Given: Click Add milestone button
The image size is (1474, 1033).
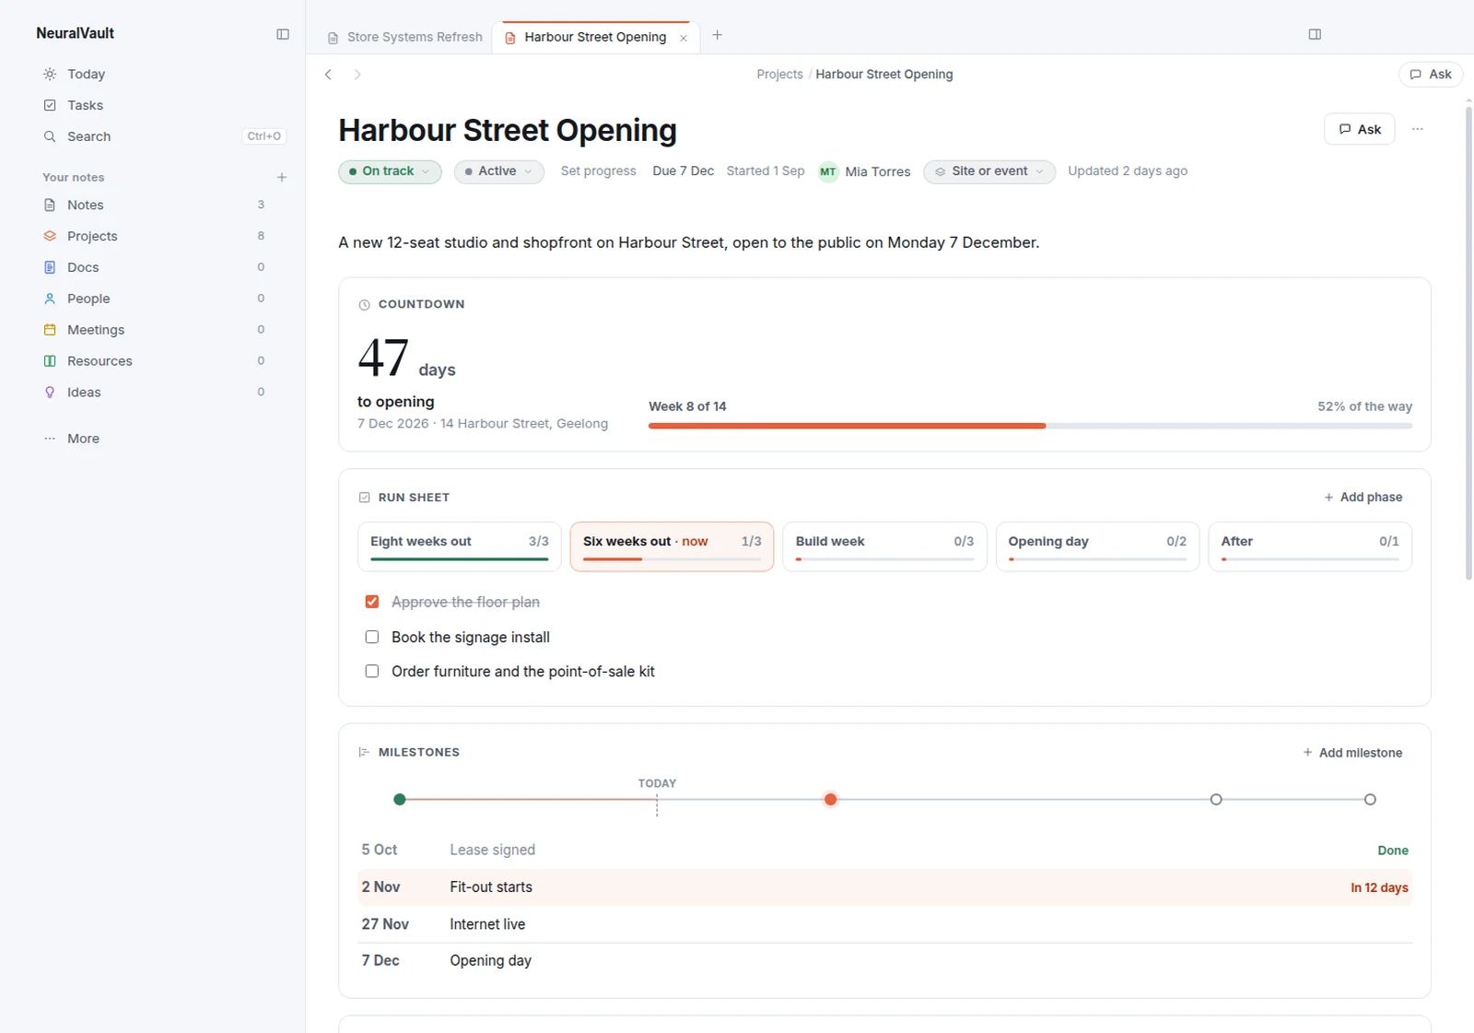Looking at the screenshot, I should [x=1352, y=753].
